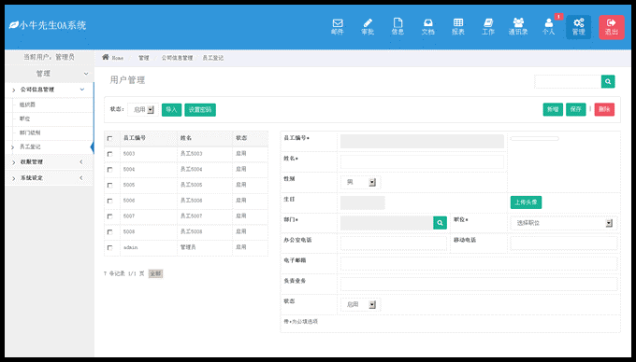Viewport: 636px width, 362px height.
Task: Expand the 系统设定 section
Action: click(x=49, y=178)
